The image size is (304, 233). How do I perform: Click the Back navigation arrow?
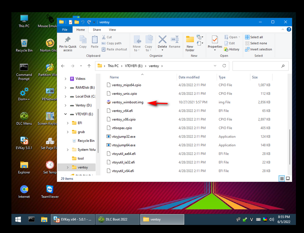pyautogui.click(x=63, y=66)
